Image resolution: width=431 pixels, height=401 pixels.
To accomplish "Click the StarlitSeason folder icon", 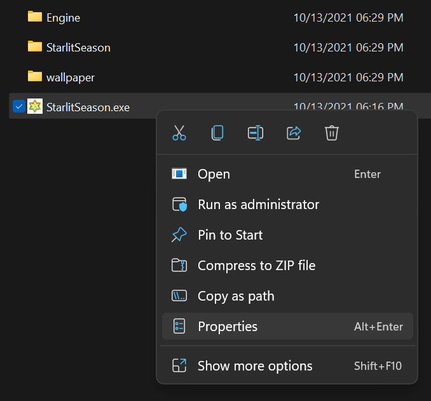I will click(x=35, y=46).
